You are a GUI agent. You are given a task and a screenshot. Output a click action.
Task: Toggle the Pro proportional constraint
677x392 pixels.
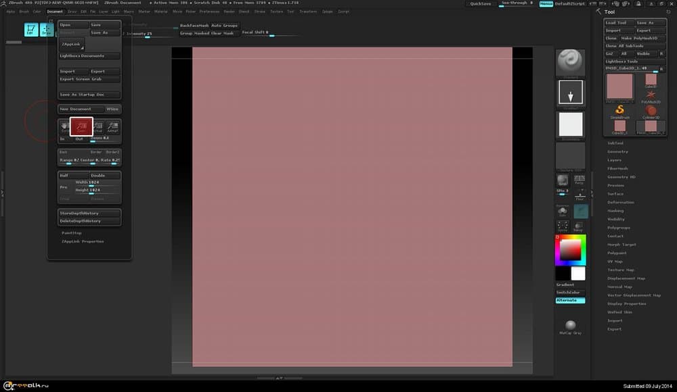[x=64, y=187]
